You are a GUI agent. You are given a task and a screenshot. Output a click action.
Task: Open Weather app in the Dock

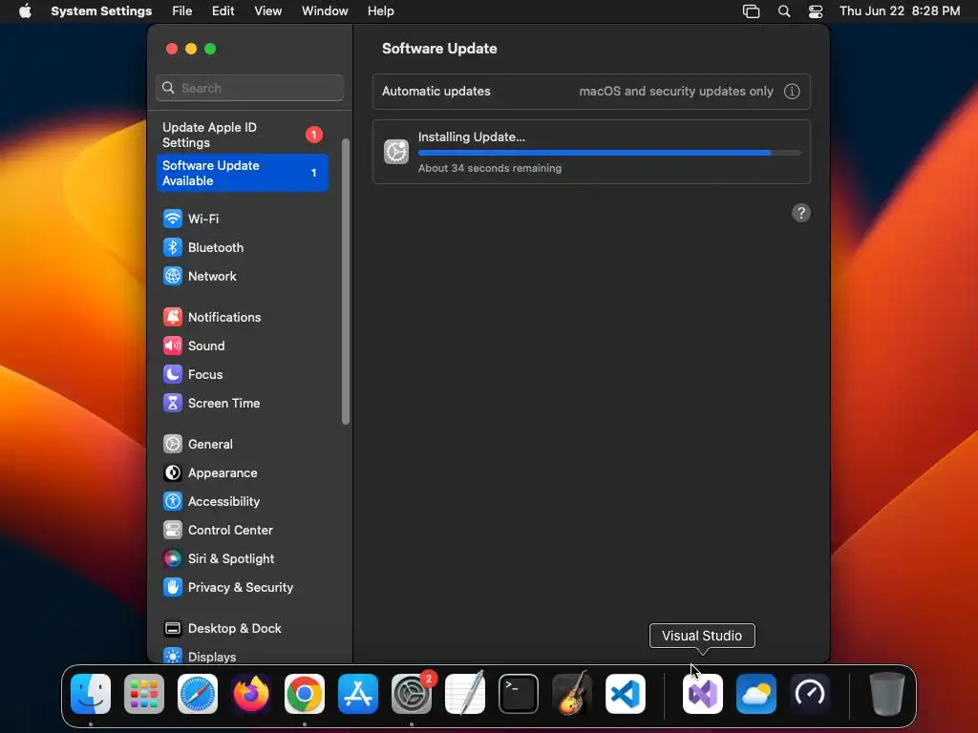click(x=756, y=694)
